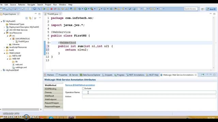Open the Run launch dropdown arrow
The image size is (218, 122).
click(89, 9)
